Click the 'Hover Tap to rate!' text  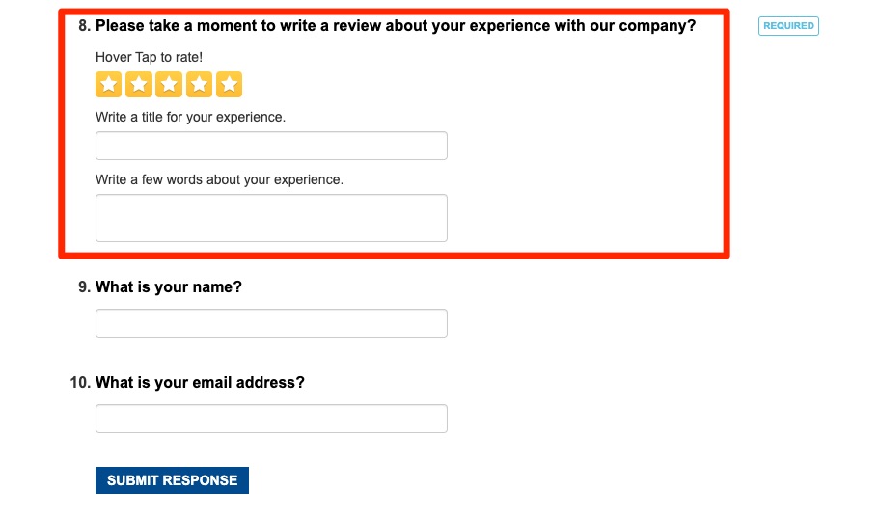149,58
